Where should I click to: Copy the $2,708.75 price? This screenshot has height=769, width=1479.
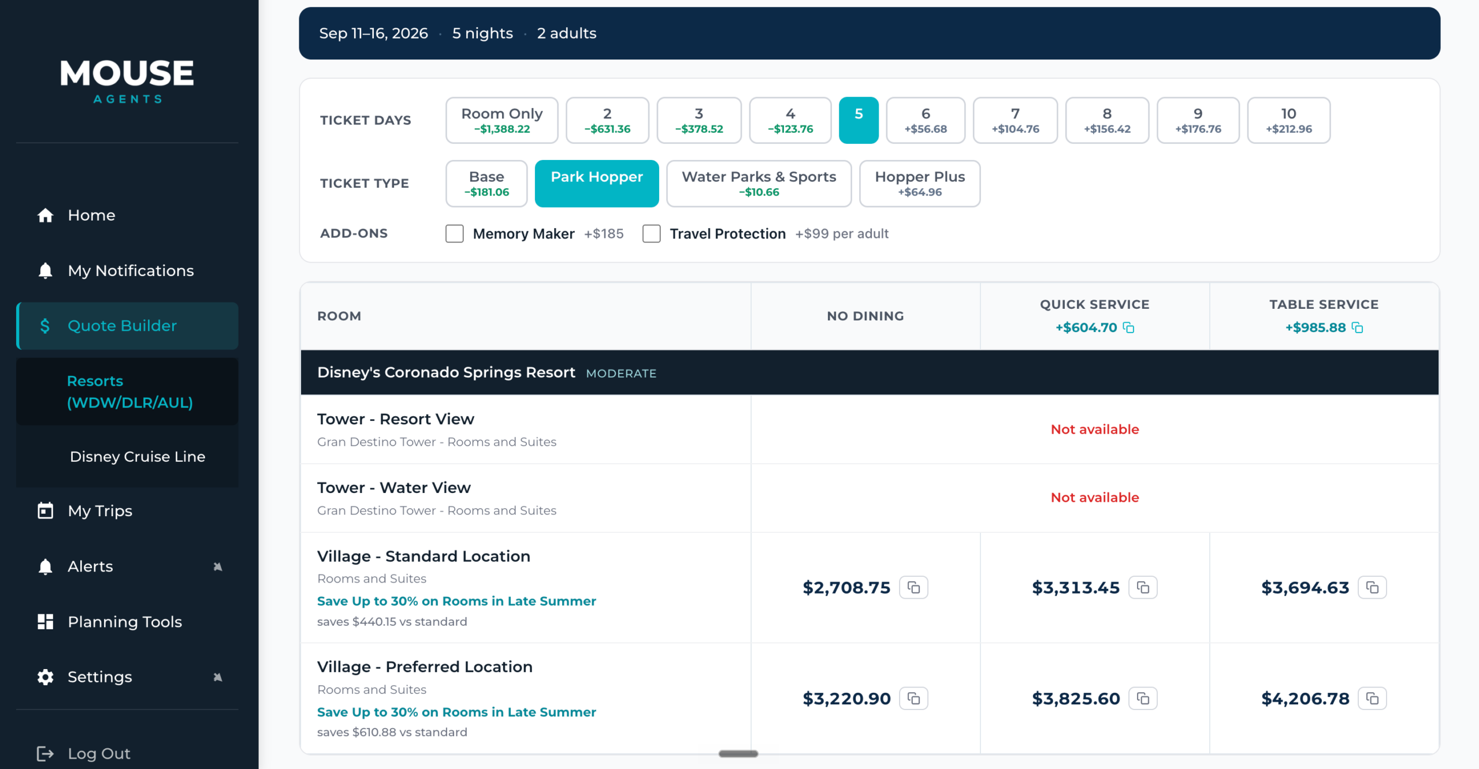pos(914,588)
